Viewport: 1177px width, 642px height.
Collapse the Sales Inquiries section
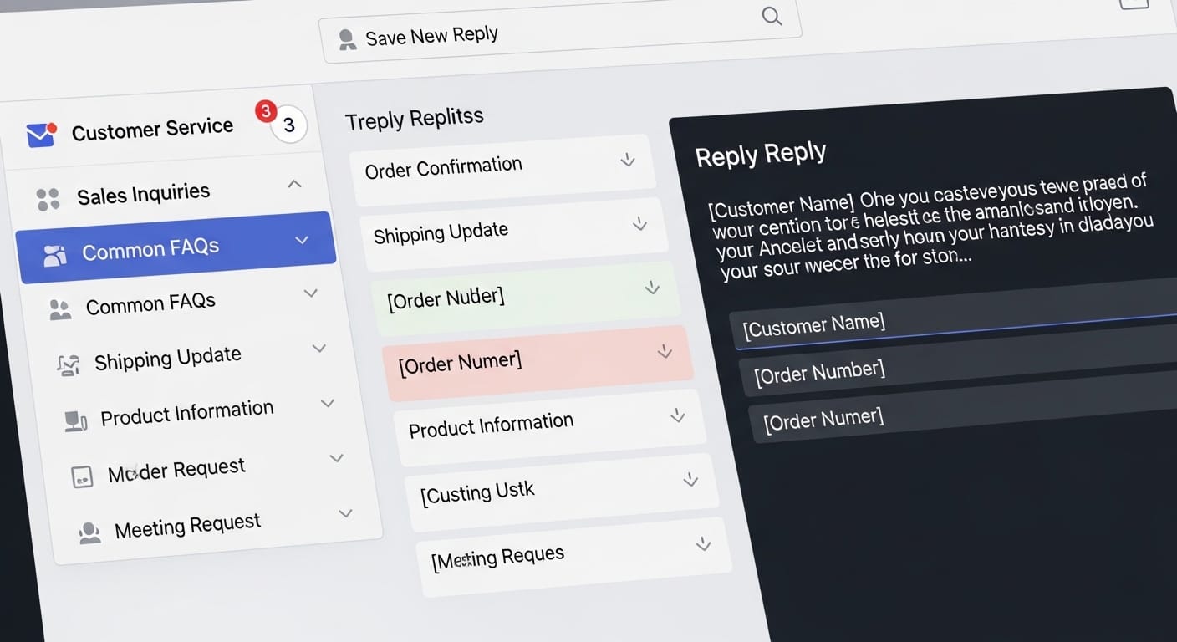click(294, 184)
